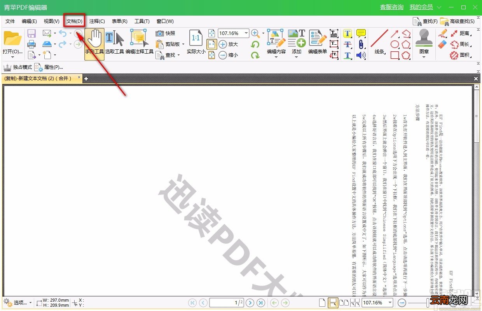Open the Comments (注释) menu
This screenshot has width=482, height=311.
(97, 21)
